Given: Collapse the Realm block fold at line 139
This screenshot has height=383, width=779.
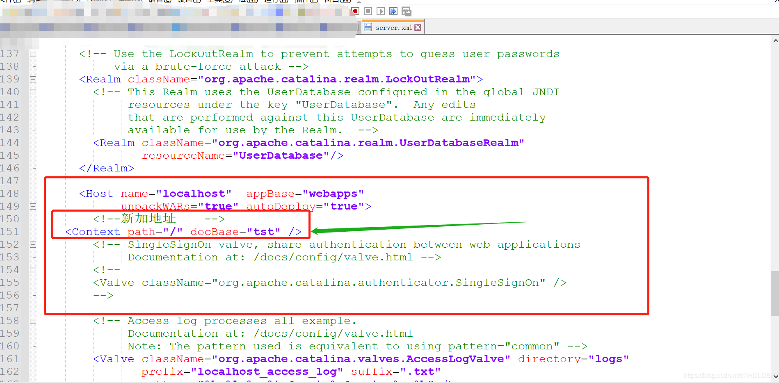Looking at the screenshot, I should click(x=33, y=79).
